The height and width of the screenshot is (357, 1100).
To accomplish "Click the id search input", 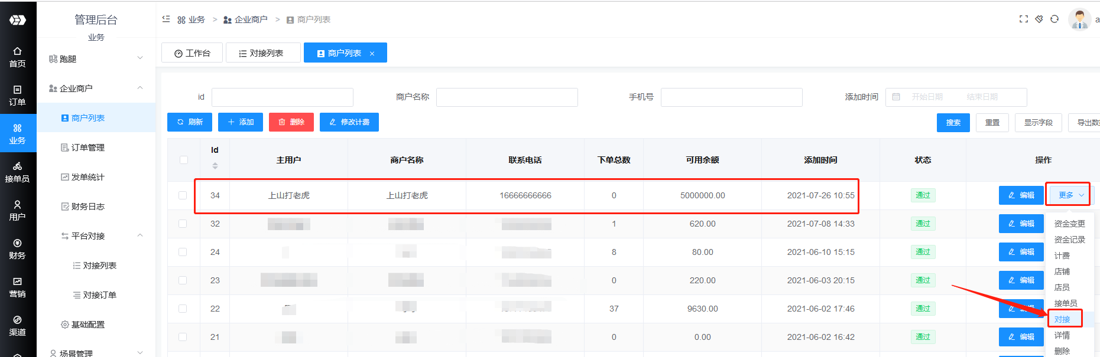I will 283,97.
